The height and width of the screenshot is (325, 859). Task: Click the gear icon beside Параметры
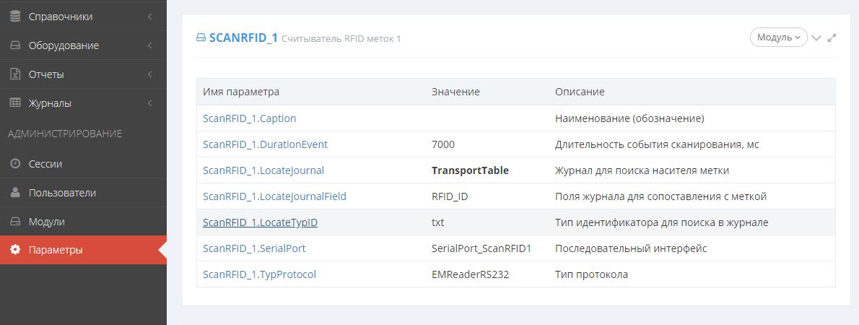point(15,250)
